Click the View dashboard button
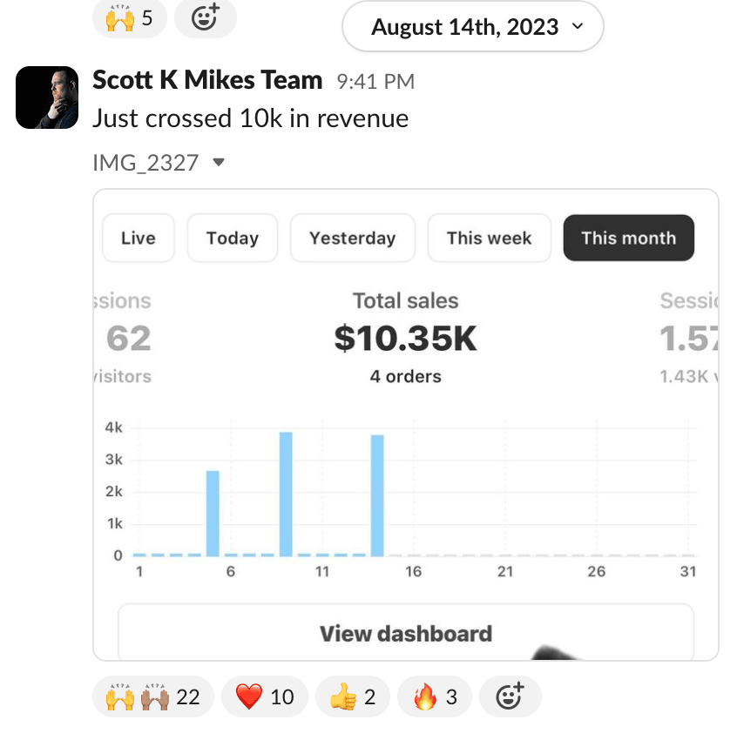 click(405, 633)
